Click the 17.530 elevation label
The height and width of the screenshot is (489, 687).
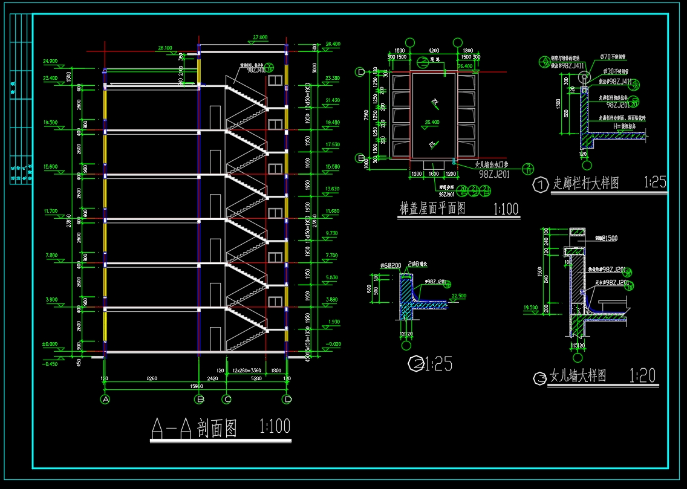click(333, 144)
